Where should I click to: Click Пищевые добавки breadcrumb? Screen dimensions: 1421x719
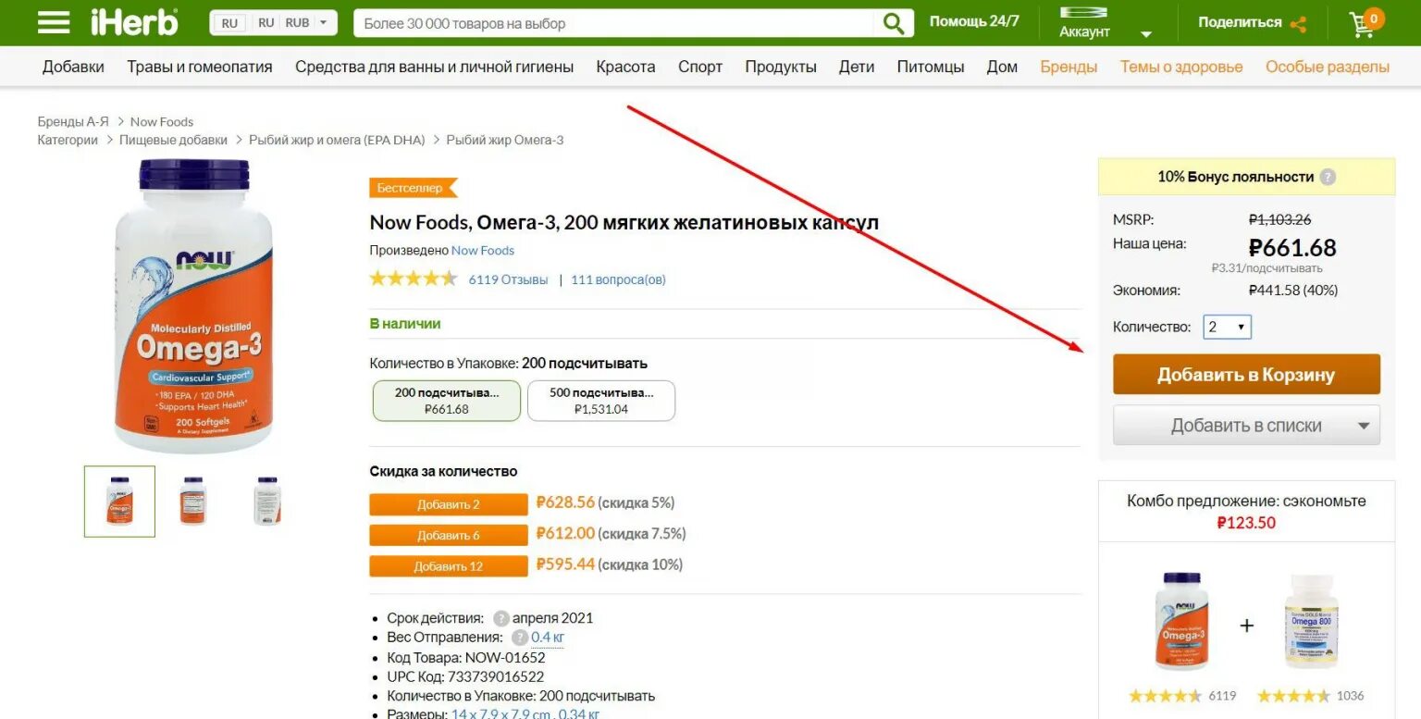pyautogui.click(x=173, y=141)
